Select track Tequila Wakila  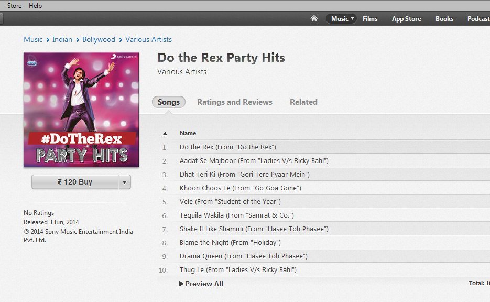click(x=324, y=215)
